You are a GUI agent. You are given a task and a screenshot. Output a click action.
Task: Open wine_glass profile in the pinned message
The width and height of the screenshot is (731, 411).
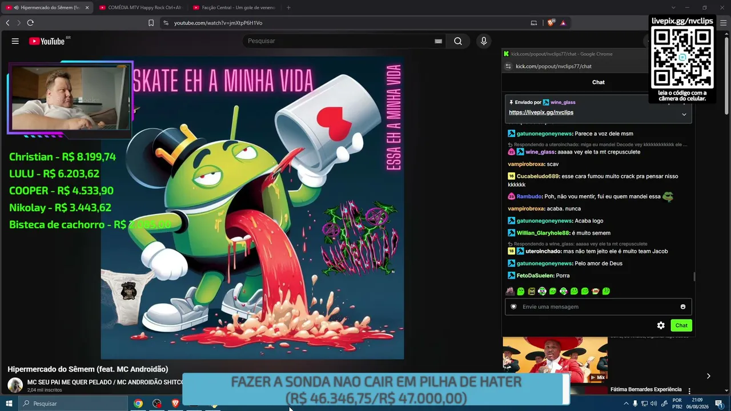[563, 102]
